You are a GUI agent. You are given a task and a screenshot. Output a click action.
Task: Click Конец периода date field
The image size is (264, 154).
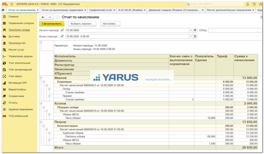[x=127, y=36]
